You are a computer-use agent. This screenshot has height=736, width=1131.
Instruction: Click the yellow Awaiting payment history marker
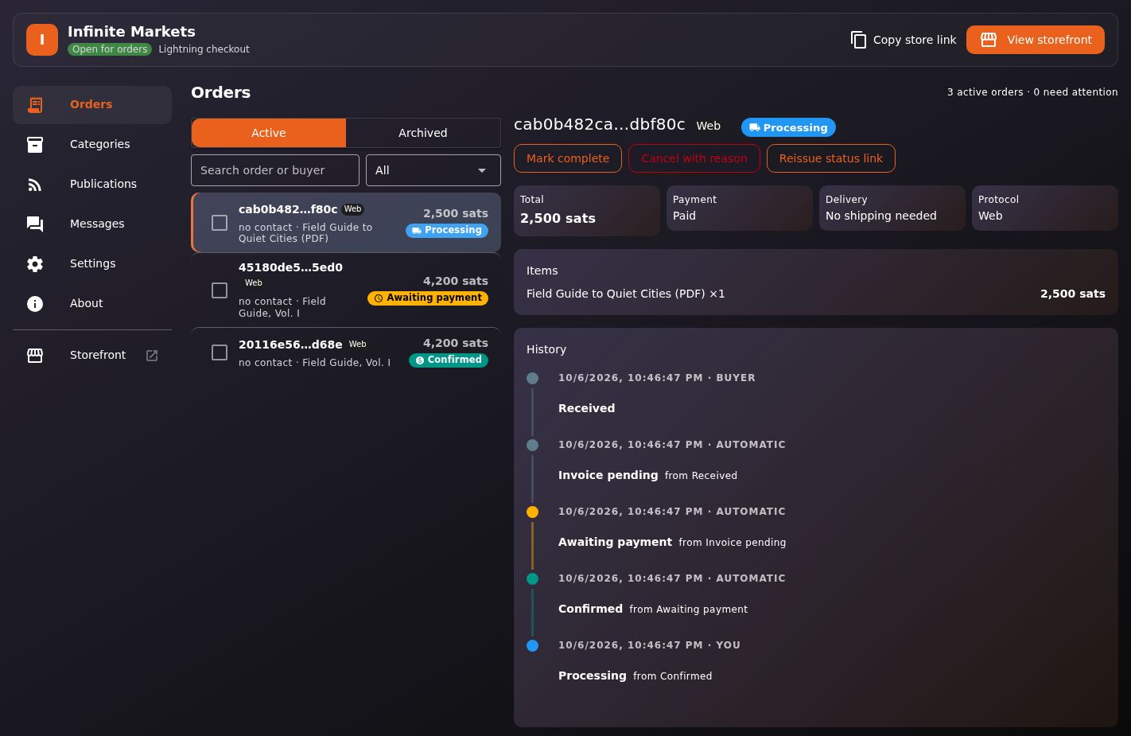pyautogui.click(x=533, y=512)
